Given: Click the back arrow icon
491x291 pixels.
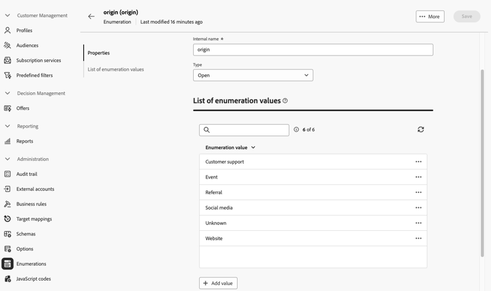Looking at the screenshot, I should click(x=91, y=16).
